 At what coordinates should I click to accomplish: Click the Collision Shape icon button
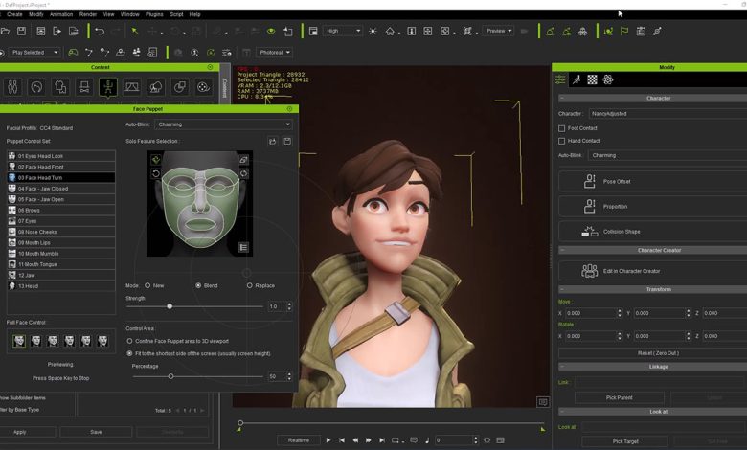[590, 231]
